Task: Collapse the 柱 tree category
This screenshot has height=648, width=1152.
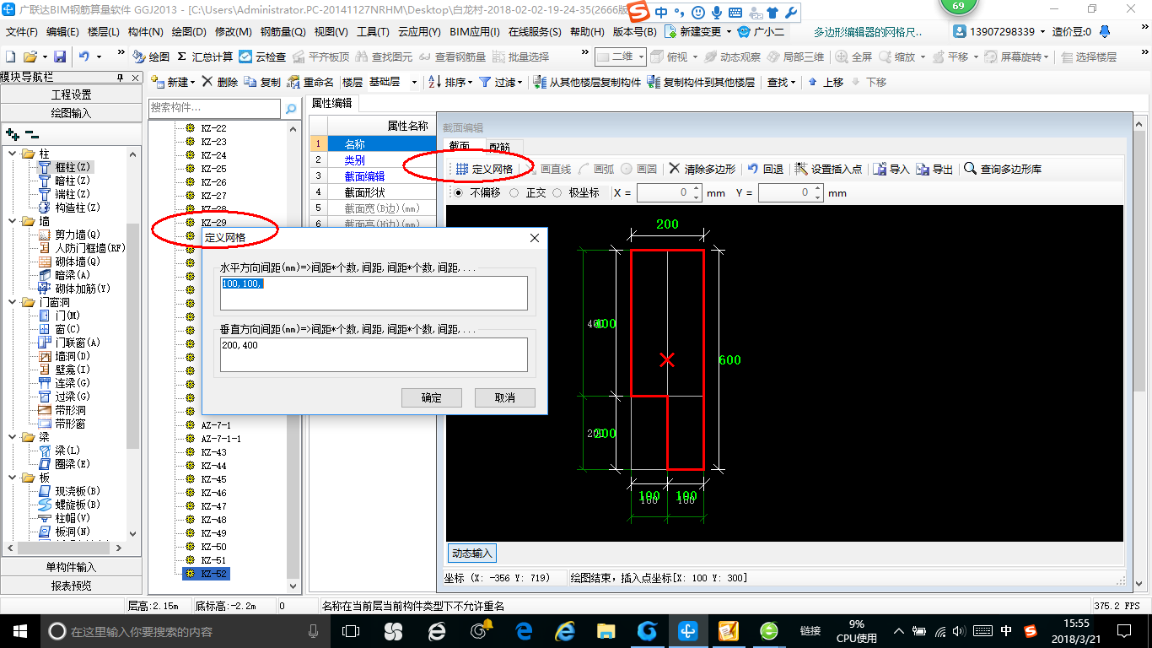Action: click(x=12, y=154)
